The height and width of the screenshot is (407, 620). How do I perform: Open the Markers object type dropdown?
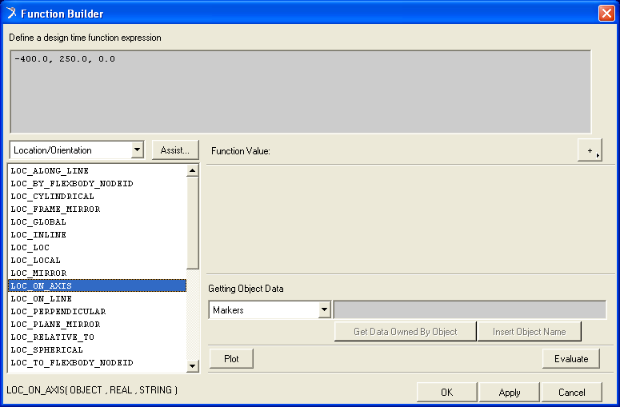pyautogui.click(x=324, y=309)
